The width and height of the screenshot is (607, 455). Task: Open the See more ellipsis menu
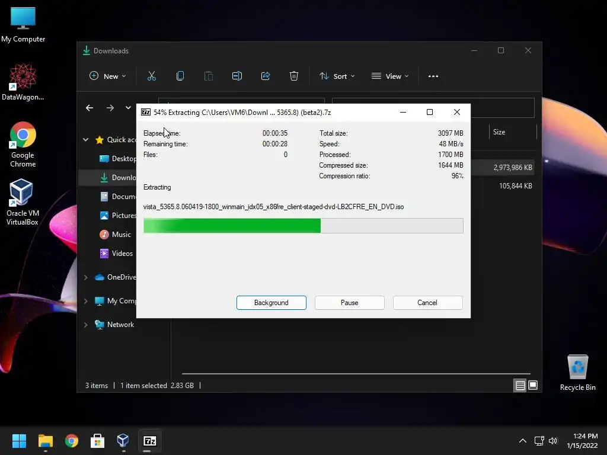433,76
